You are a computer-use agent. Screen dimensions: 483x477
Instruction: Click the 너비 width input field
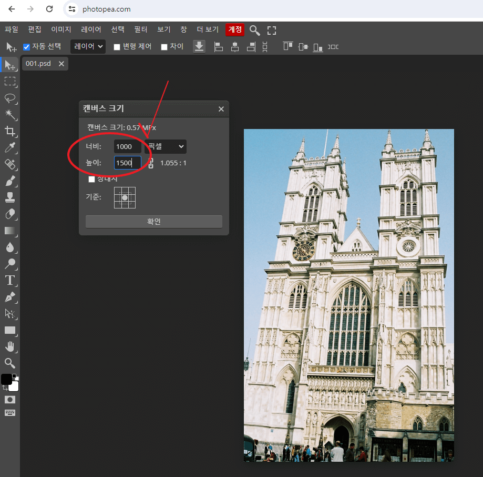point(128,146)
